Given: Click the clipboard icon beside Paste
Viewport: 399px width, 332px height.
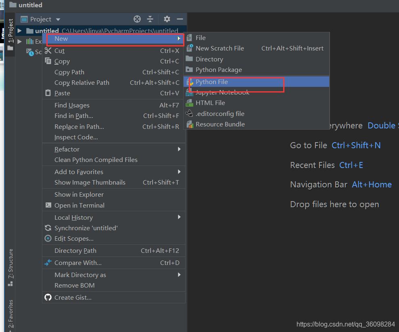Looking at the screenshot, I should click(x=48, y=93).
